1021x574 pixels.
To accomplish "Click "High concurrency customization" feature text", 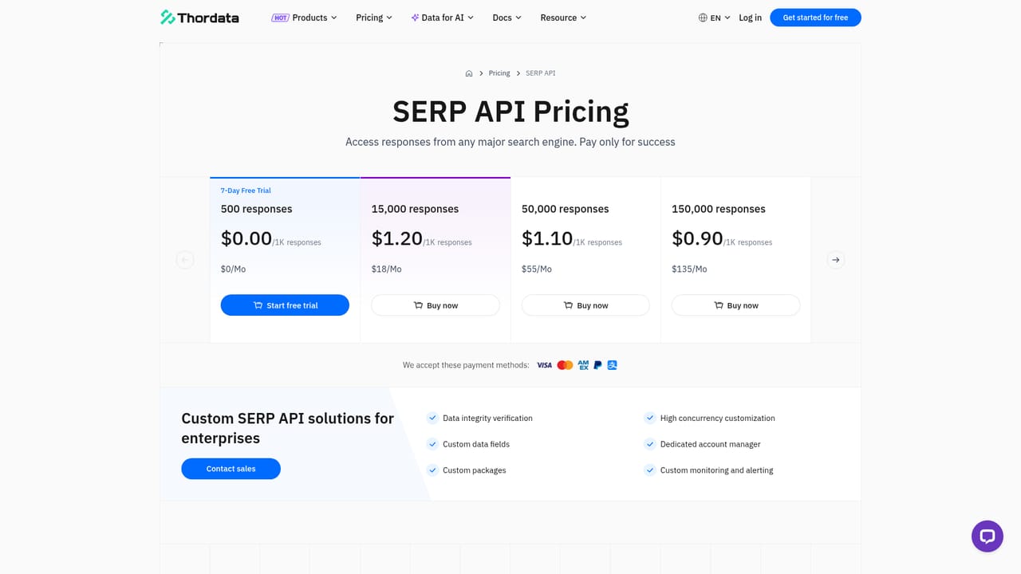I will pyautogui.click(x=718, y=418).
